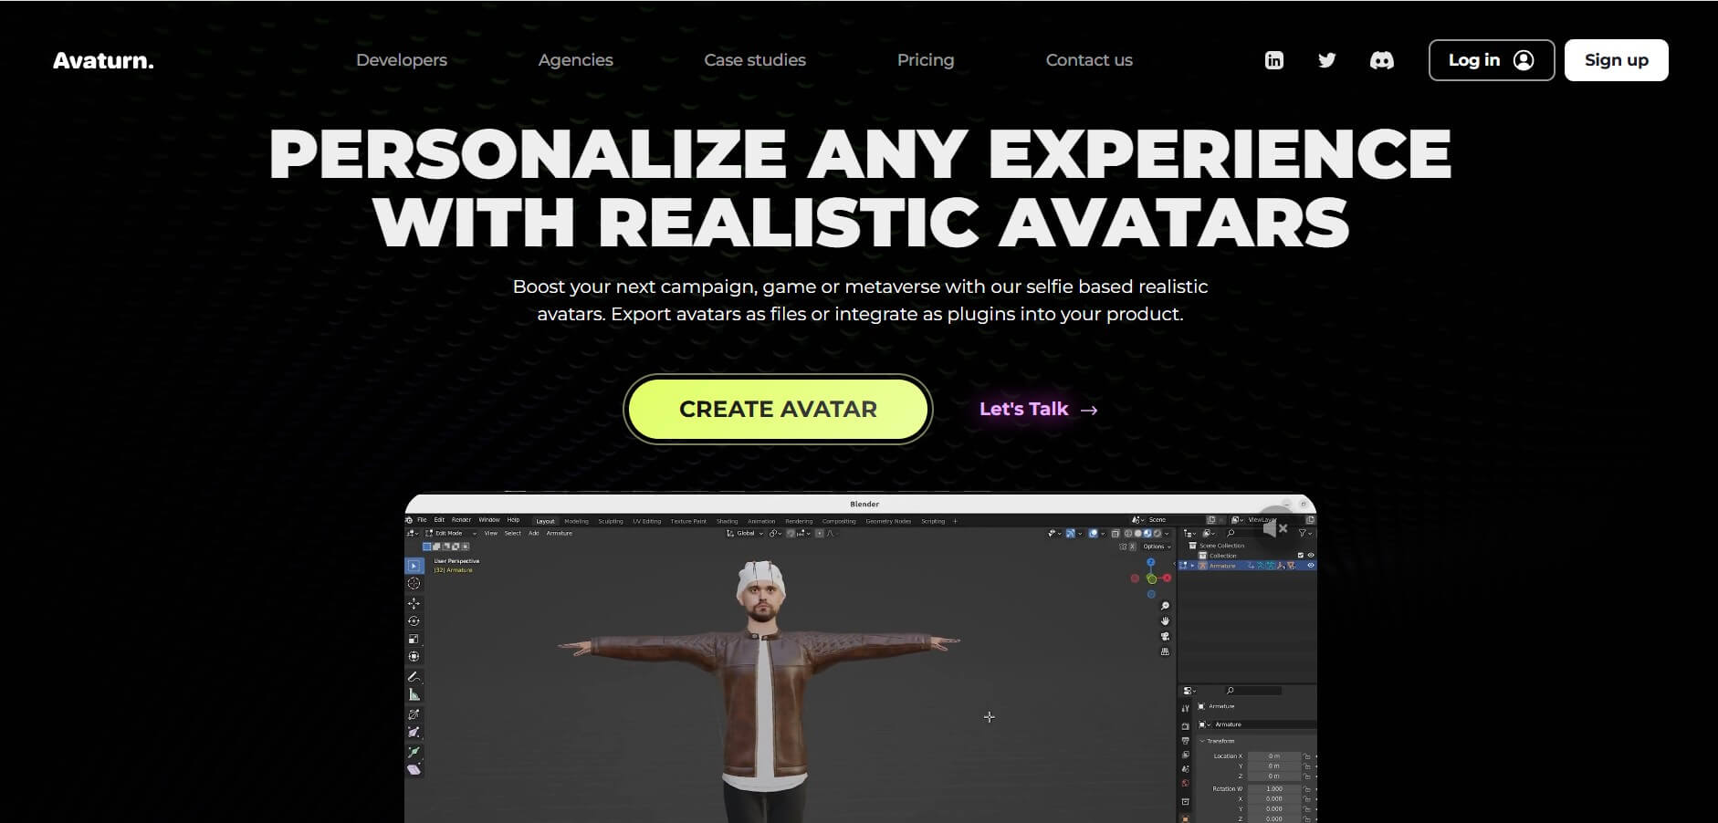Open the outliner filter dropdown
This screenshot has width=1718, height=823.
pos(1305,533)
